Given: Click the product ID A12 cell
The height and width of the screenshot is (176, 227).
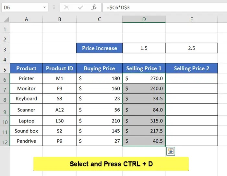Looking at the screenshot, I should click(x=59, y=110).
